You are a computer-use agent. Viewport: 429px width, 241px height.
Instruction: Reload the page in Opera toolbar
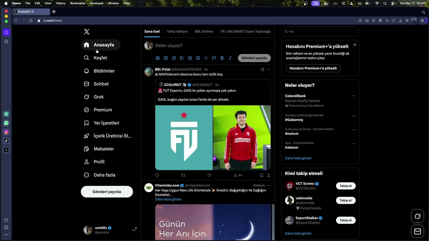click(x=31, y=20)
